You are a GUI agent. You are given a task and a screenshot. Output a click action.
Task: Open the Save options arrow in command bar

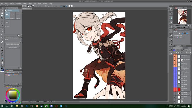(35, 6)
